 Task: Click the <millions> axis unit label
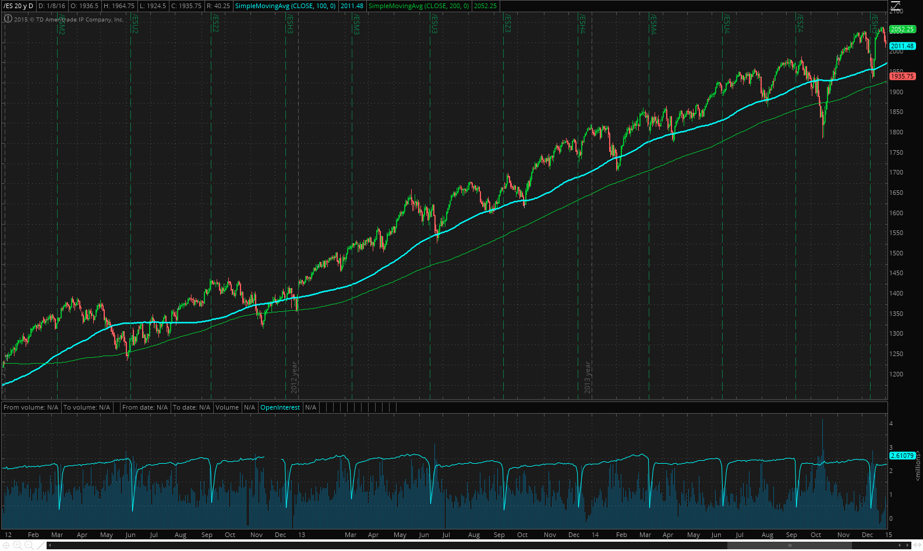(918, 465)
